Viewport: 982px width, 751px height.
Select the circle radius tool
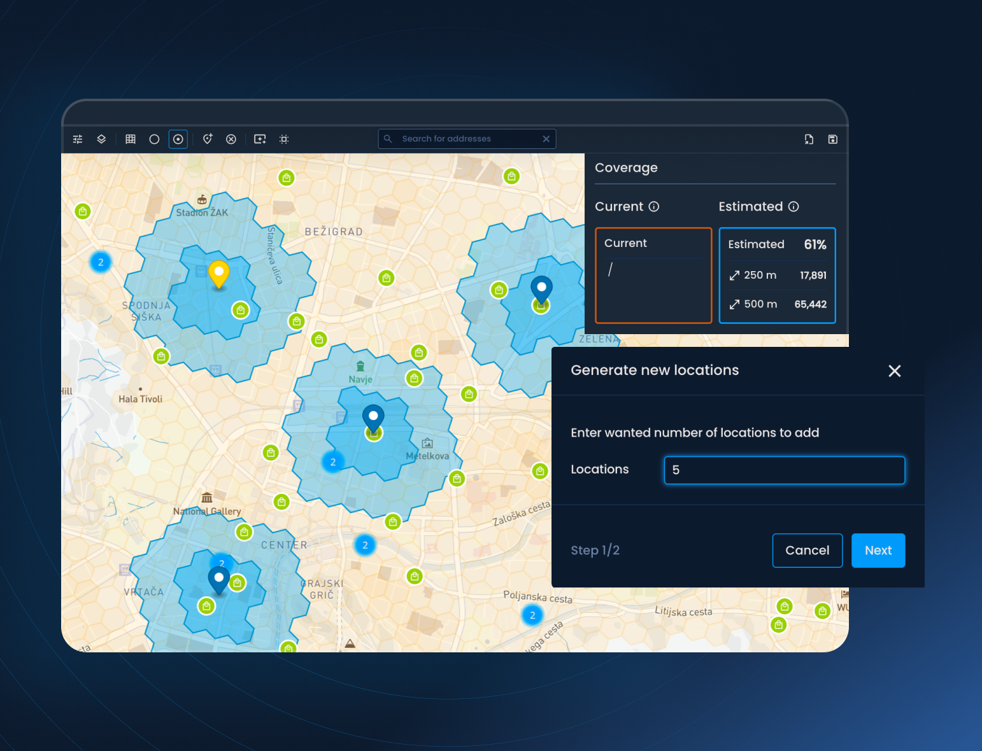pyautogui.click(x=154, y=139)
